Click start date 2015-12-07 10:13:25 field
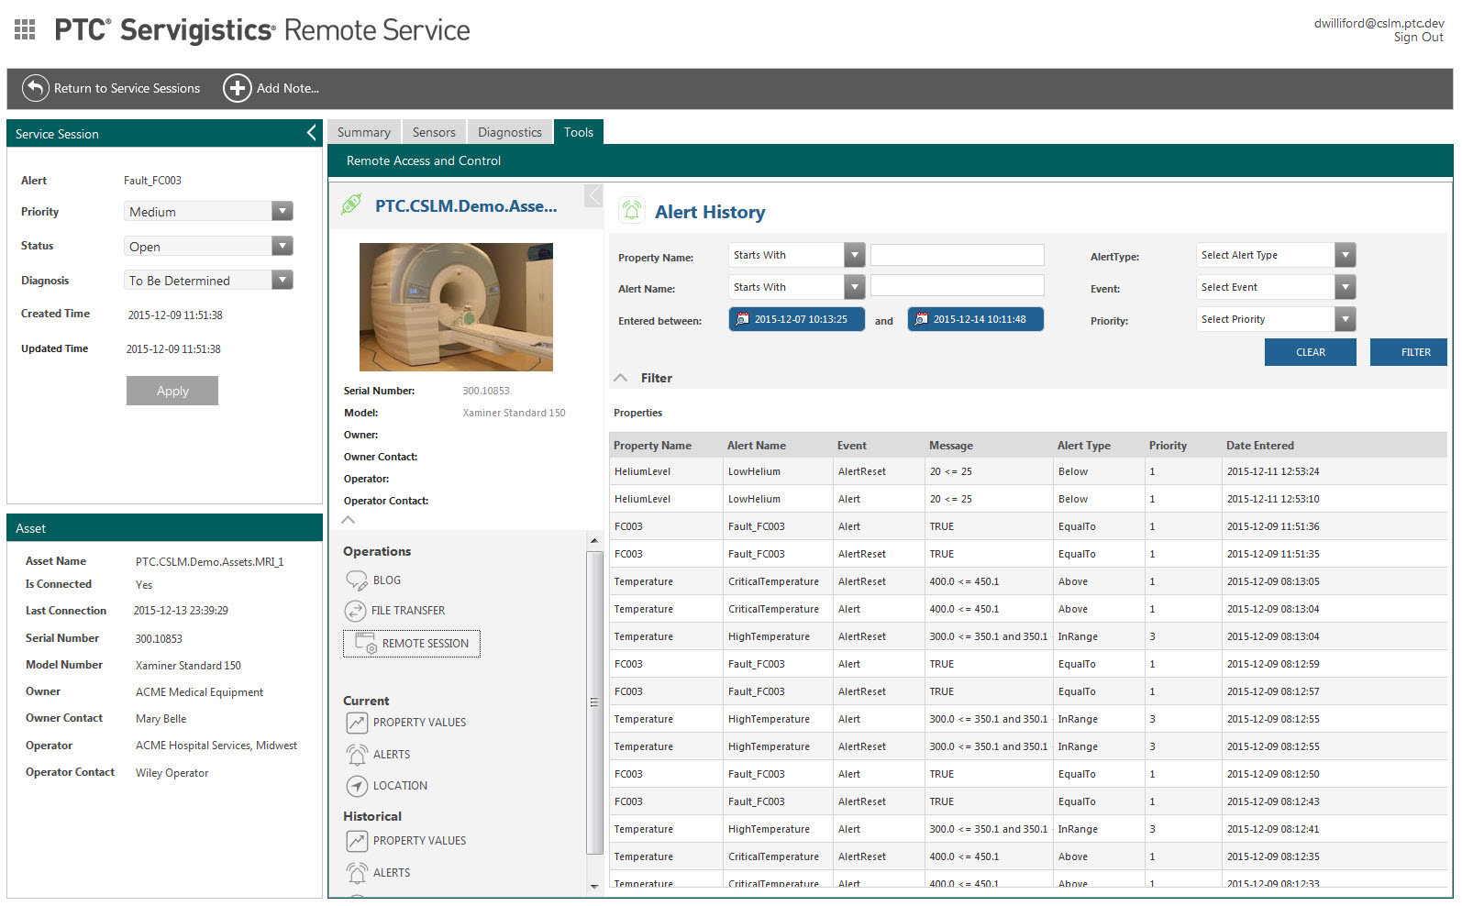The image size is (1462, 906). 797,319
